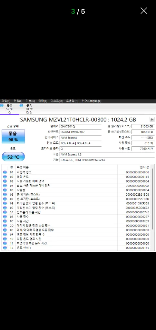The image size is (156, 330).
Task: Select the C: drive tab at 52 °C
Action: pos(9,109)
